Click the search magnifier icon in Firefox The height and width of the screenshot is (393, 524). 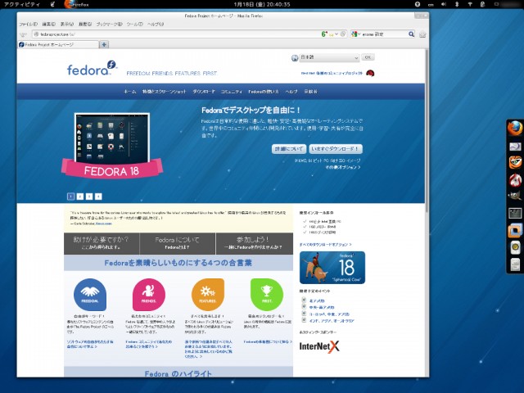pos(411,34)
